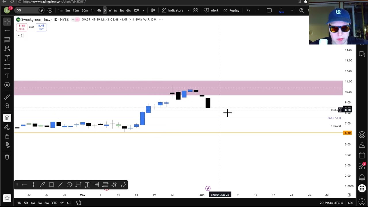Open indicator templates grid icon
Viewport: 368px width, 207px height.
pos(195,10)
